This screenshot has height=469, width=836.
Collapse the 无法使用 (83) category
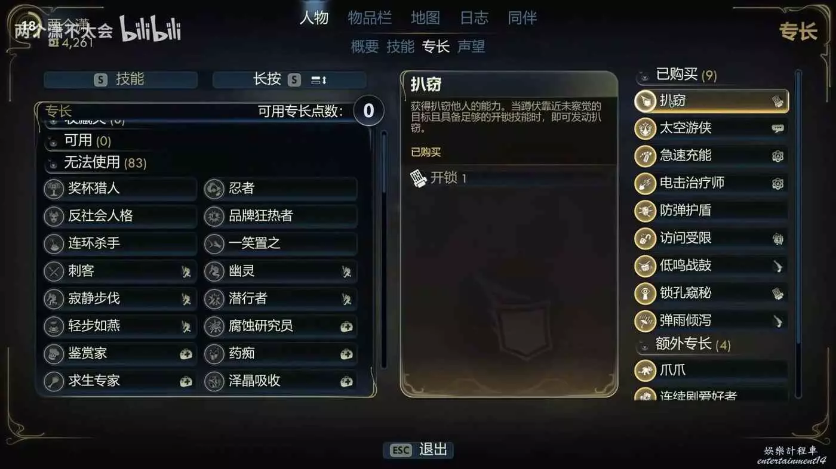tap(53, 162)
